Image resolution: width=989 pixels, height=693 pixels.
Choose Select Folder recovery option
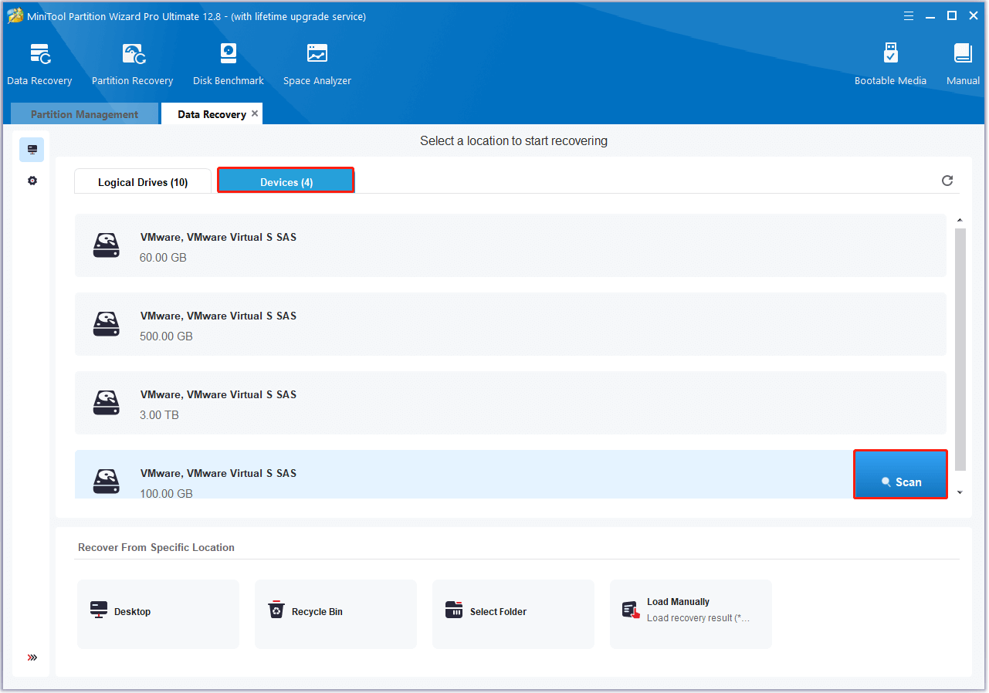pos(513,614)
